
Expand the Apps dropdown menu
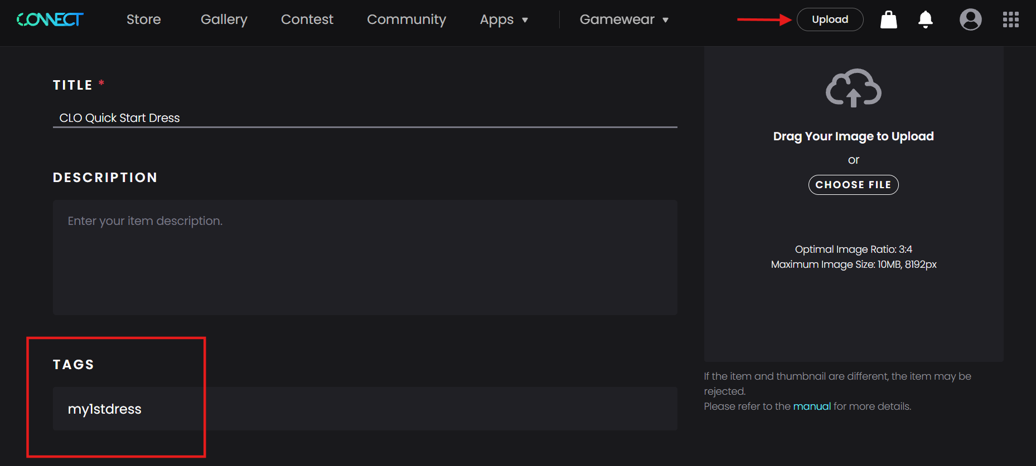504,19
